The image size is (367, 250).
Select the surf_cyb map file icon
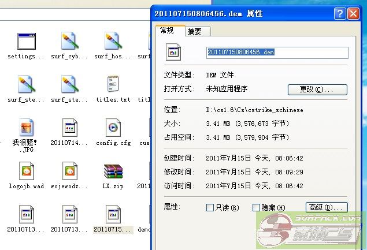pos(69,42)
